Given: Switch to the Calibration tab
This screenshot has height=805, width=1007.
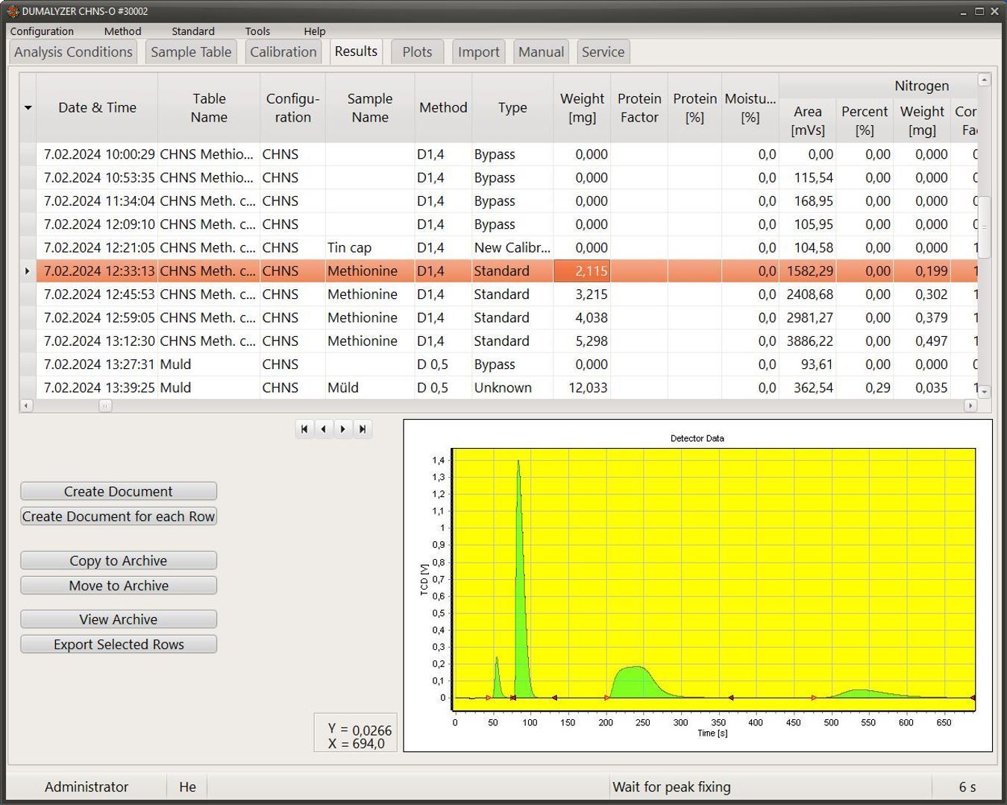Looking at the screenshot, I should [x=283, y=52].
